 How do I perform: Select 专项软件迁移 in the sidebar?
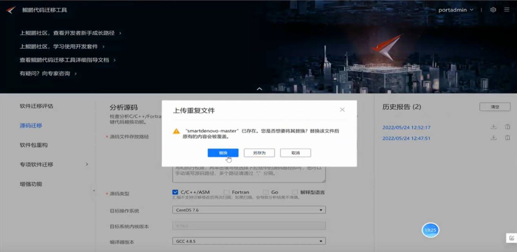point(36,165)
